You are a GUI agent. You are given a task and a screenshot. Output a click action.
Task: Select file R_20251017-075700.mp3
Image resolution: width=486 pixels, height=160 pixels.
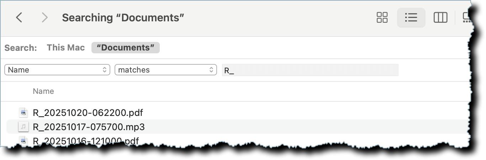89,127
